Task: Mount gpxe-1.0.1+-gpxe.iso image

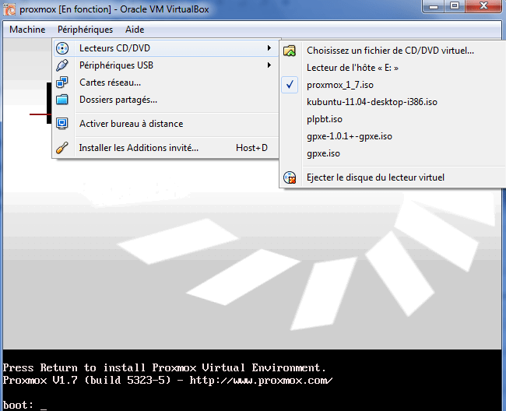Action: pyautogui.click(x=393, y=136)
